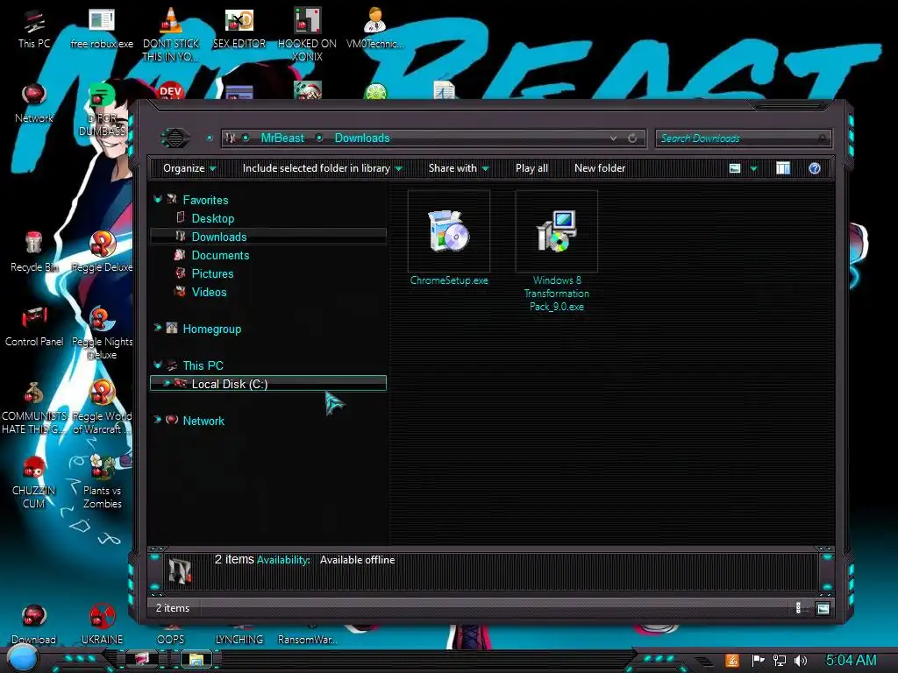Open the Explorer help icon
The height and width of the screenshot is (673, 898).
[x=815, y=168]
